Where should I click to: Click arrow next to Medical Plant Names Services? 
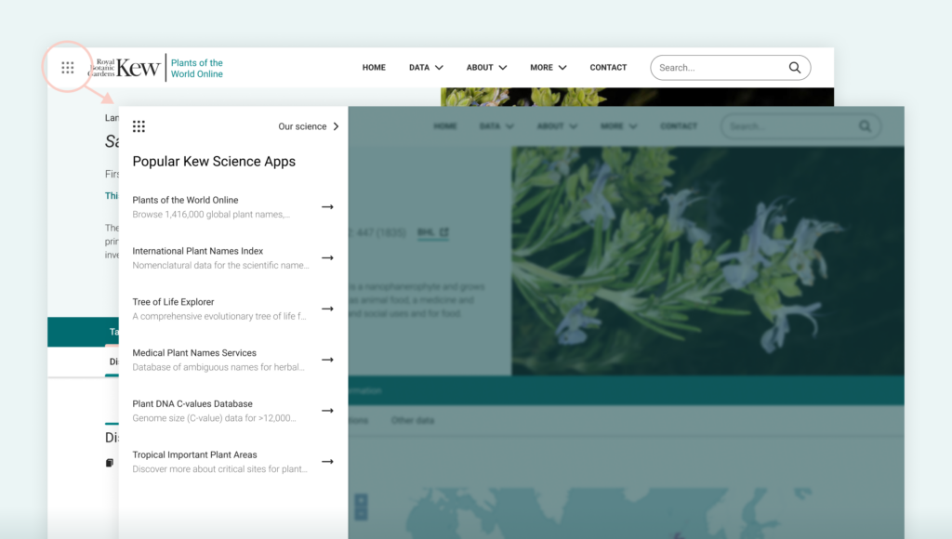pyautogui.click(x=327, y=360)
